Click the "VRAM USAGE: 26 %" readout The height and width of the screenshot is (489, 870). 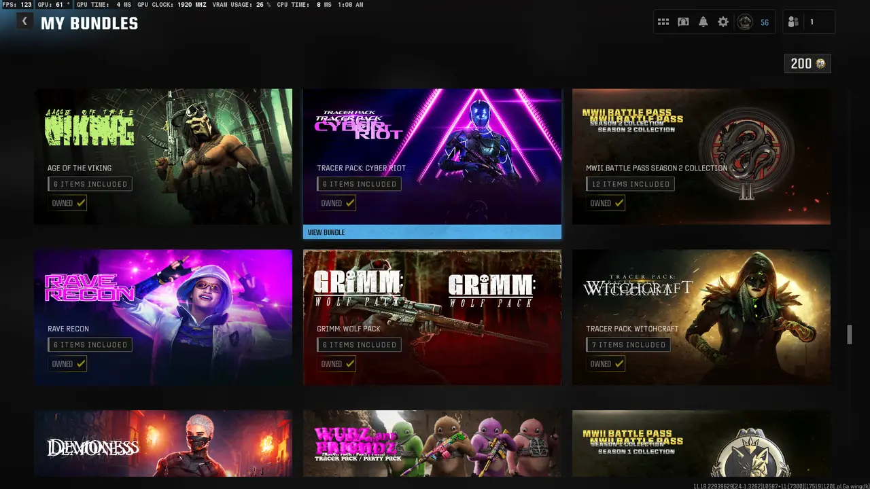241,5
